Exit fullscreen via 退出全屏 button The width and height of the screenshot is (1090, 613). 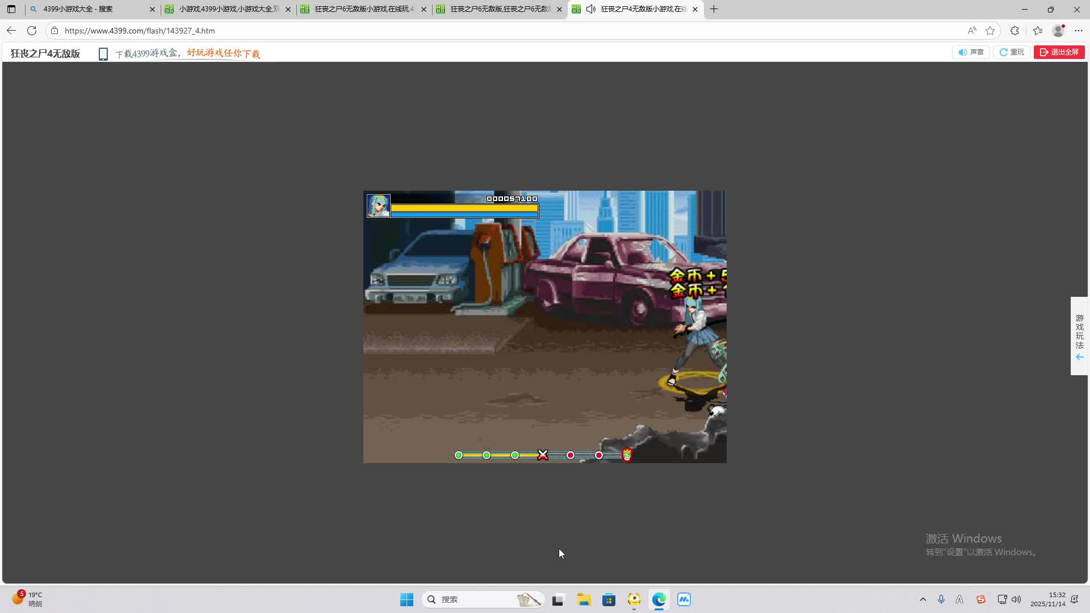tap(1059, 52)
